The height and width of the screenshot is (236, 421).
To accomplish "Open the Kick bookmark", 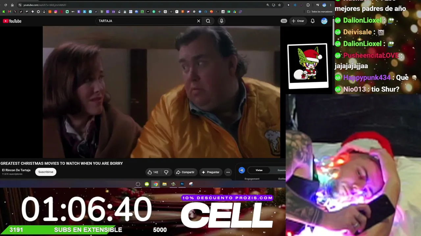I will click(4, 12).
